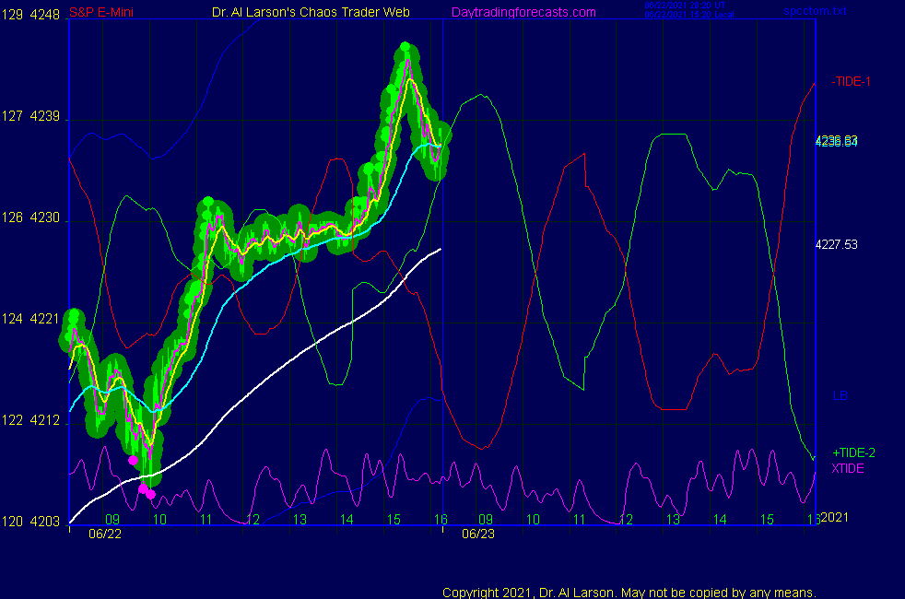
Task: Click the 06/22/2021 15:20 Local timestamp
Action: [x=689, y=15]
